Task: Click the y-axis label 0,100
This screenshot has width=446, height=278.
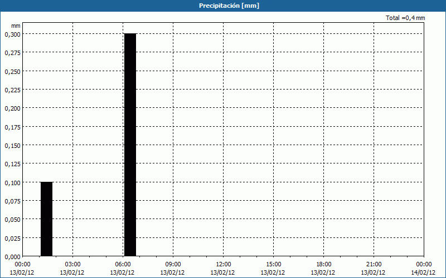Action: [12, 183]
